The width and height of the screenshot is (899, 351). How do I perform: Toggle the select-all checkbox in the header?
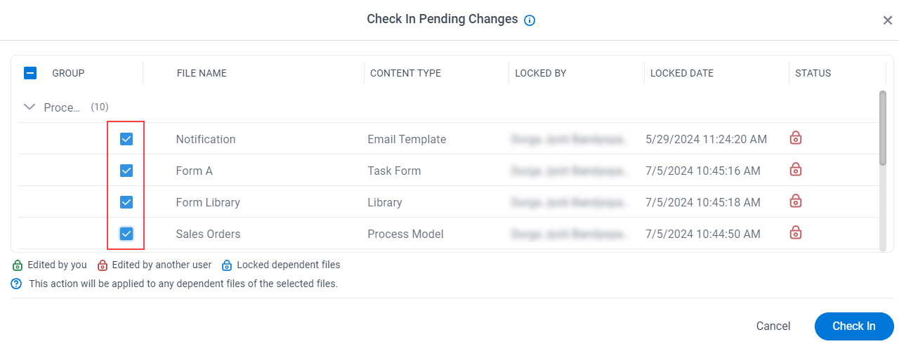point(30,73)
